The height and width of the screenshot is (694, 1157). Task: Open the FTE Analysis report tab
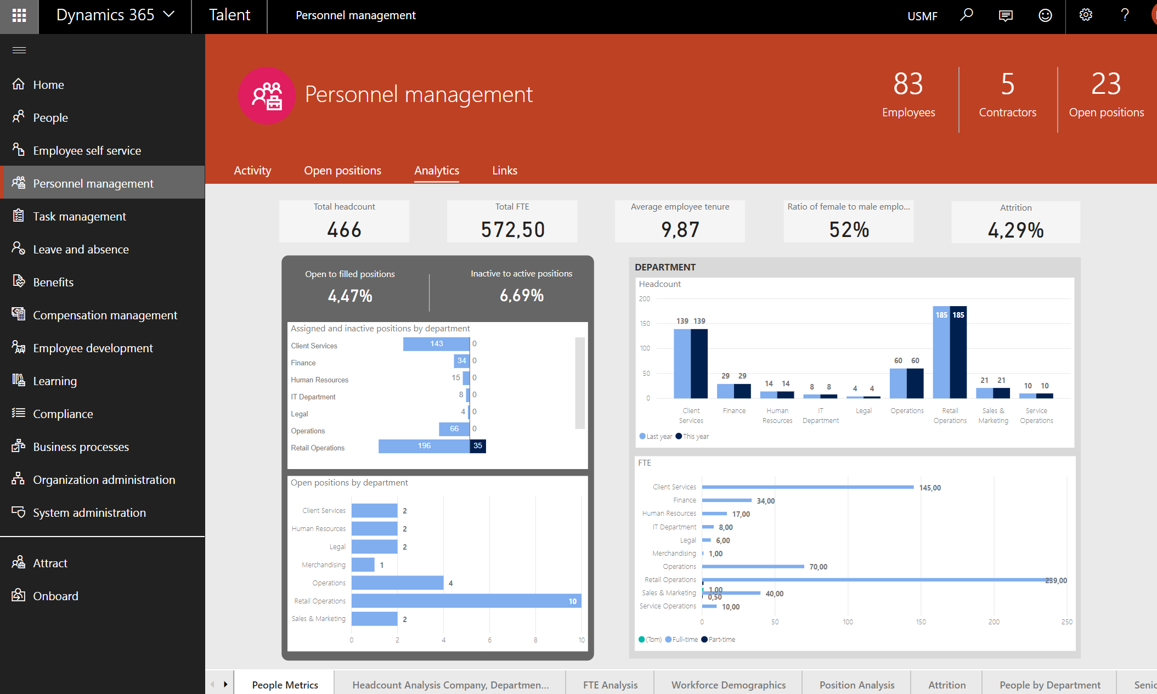tap(610, 685)
